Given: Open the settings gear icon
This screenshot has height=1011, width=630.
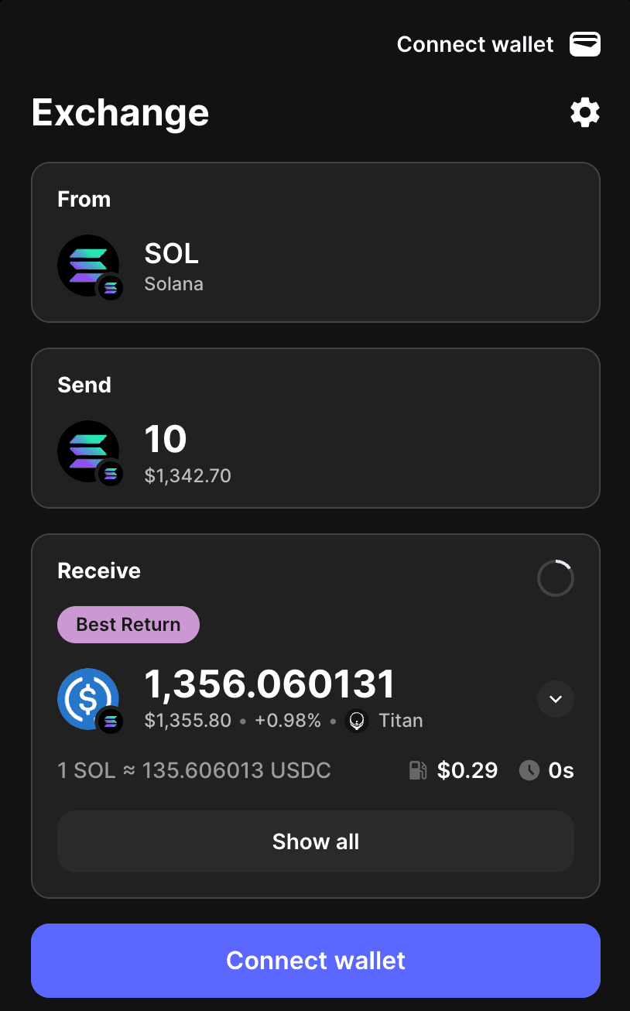Looking at the screenshot, I should click(x=585, y=113).
